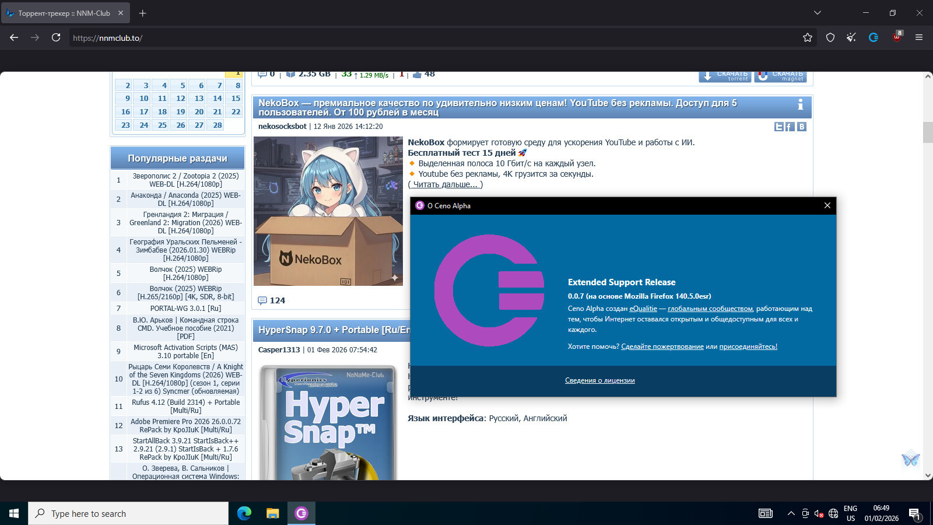This screenshot has width=933, height=525.
Task: Bookmark this page with the star icon
Action: 808,37
